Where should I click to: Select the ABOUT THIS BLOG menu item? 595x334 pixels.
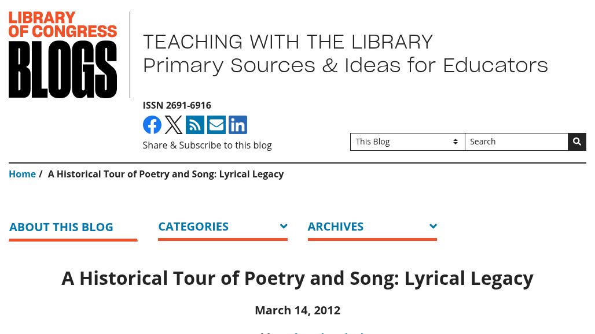61,227
